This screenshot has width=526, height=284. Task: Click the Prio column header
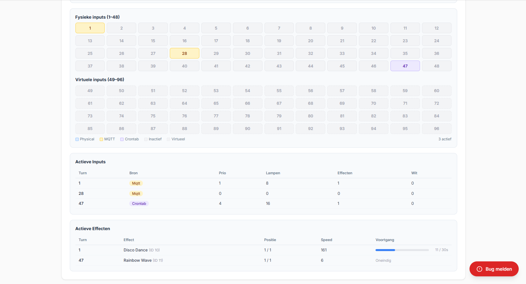click(222, 173)
